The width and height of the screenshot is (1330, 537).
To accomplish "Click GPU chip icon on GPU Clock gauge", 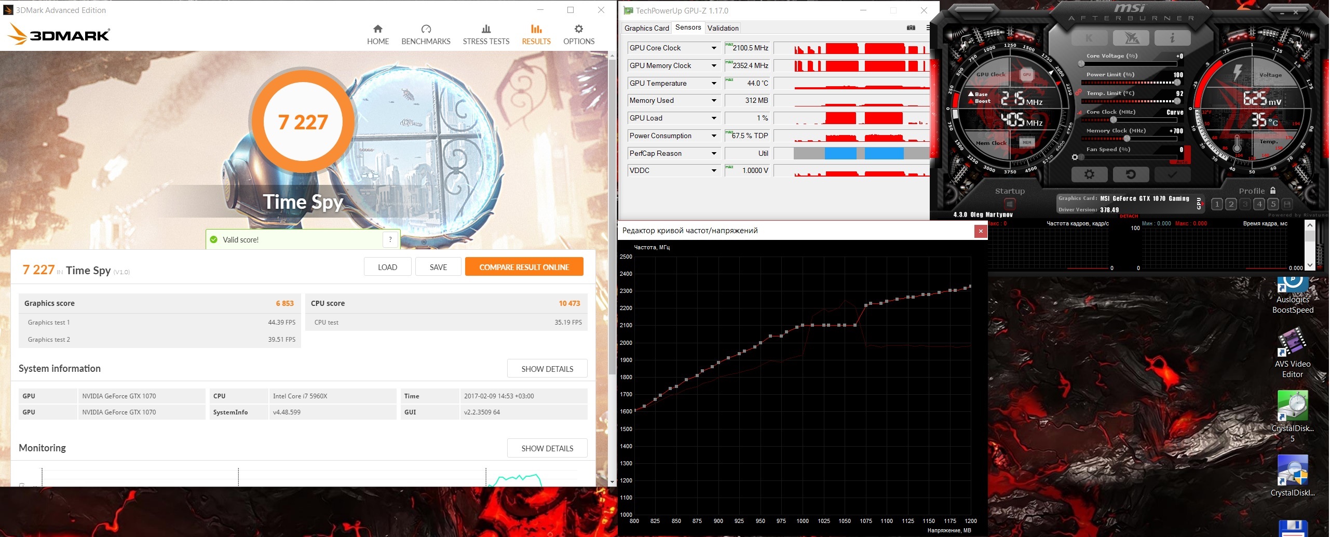I will [1027, 75].
